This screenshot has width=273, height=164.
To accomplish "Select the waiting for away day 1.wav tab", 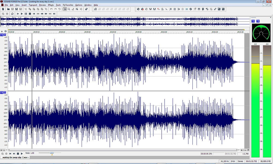I will [x=15, y=157].
